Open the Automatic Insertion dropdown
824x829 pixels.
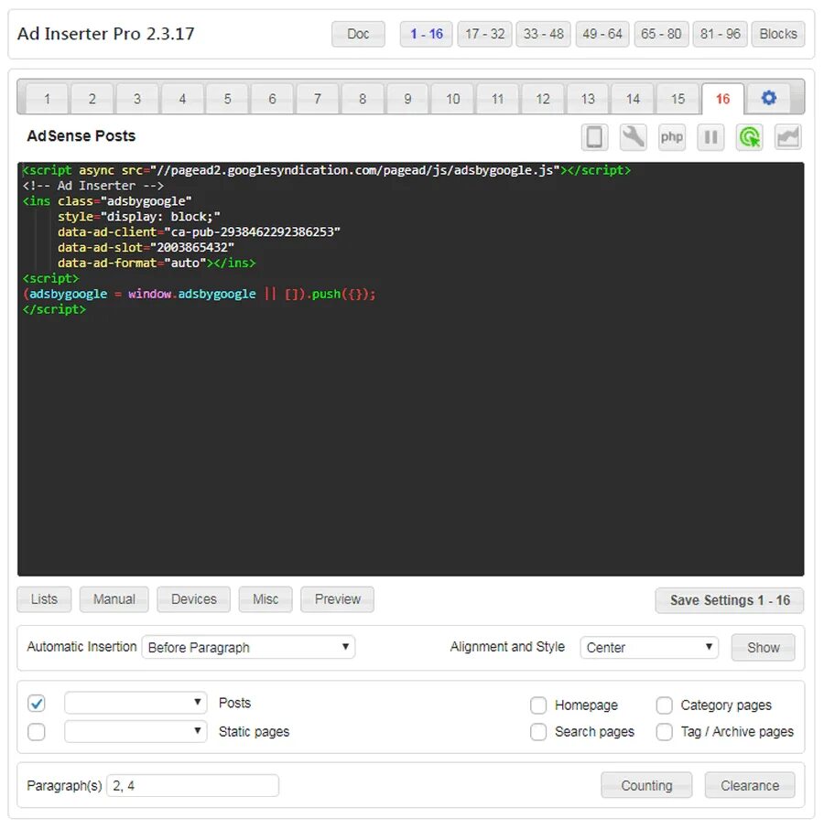[248, 647]
